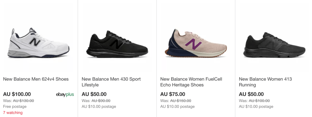The height and width of the screenshot is (117, 312).
Task: Click the AU $75.00 price
Action: click(x=173, y=94)
